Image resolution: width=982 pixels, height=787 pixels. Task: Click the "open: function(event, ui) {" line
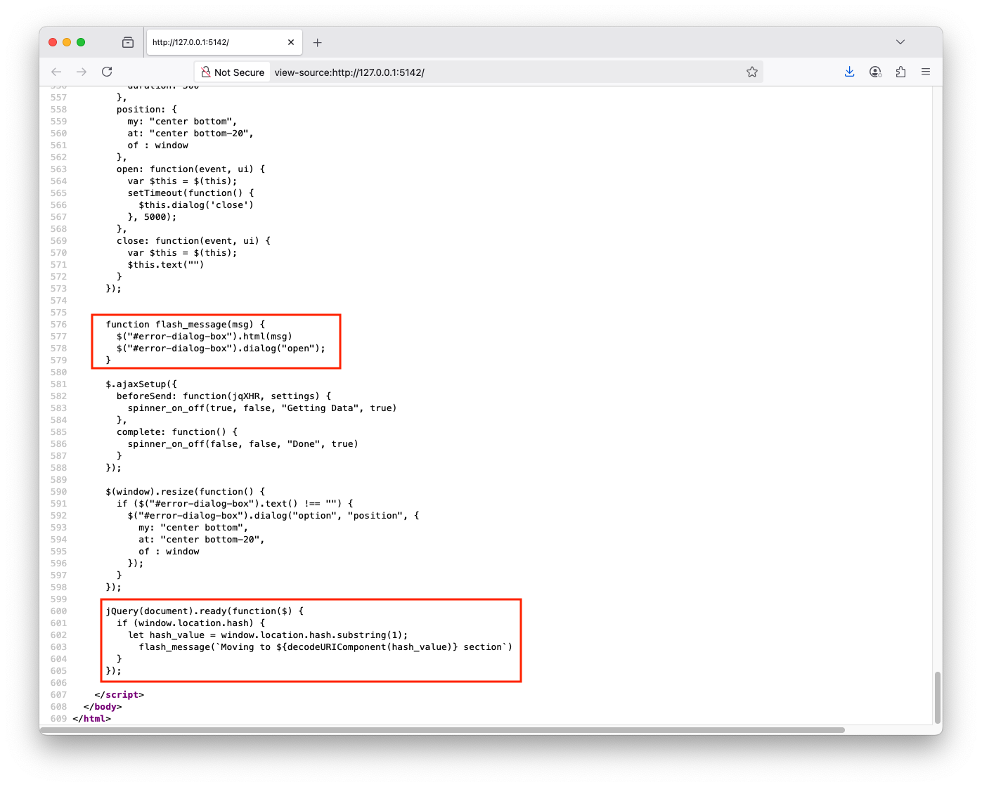[x=191, y=169]
